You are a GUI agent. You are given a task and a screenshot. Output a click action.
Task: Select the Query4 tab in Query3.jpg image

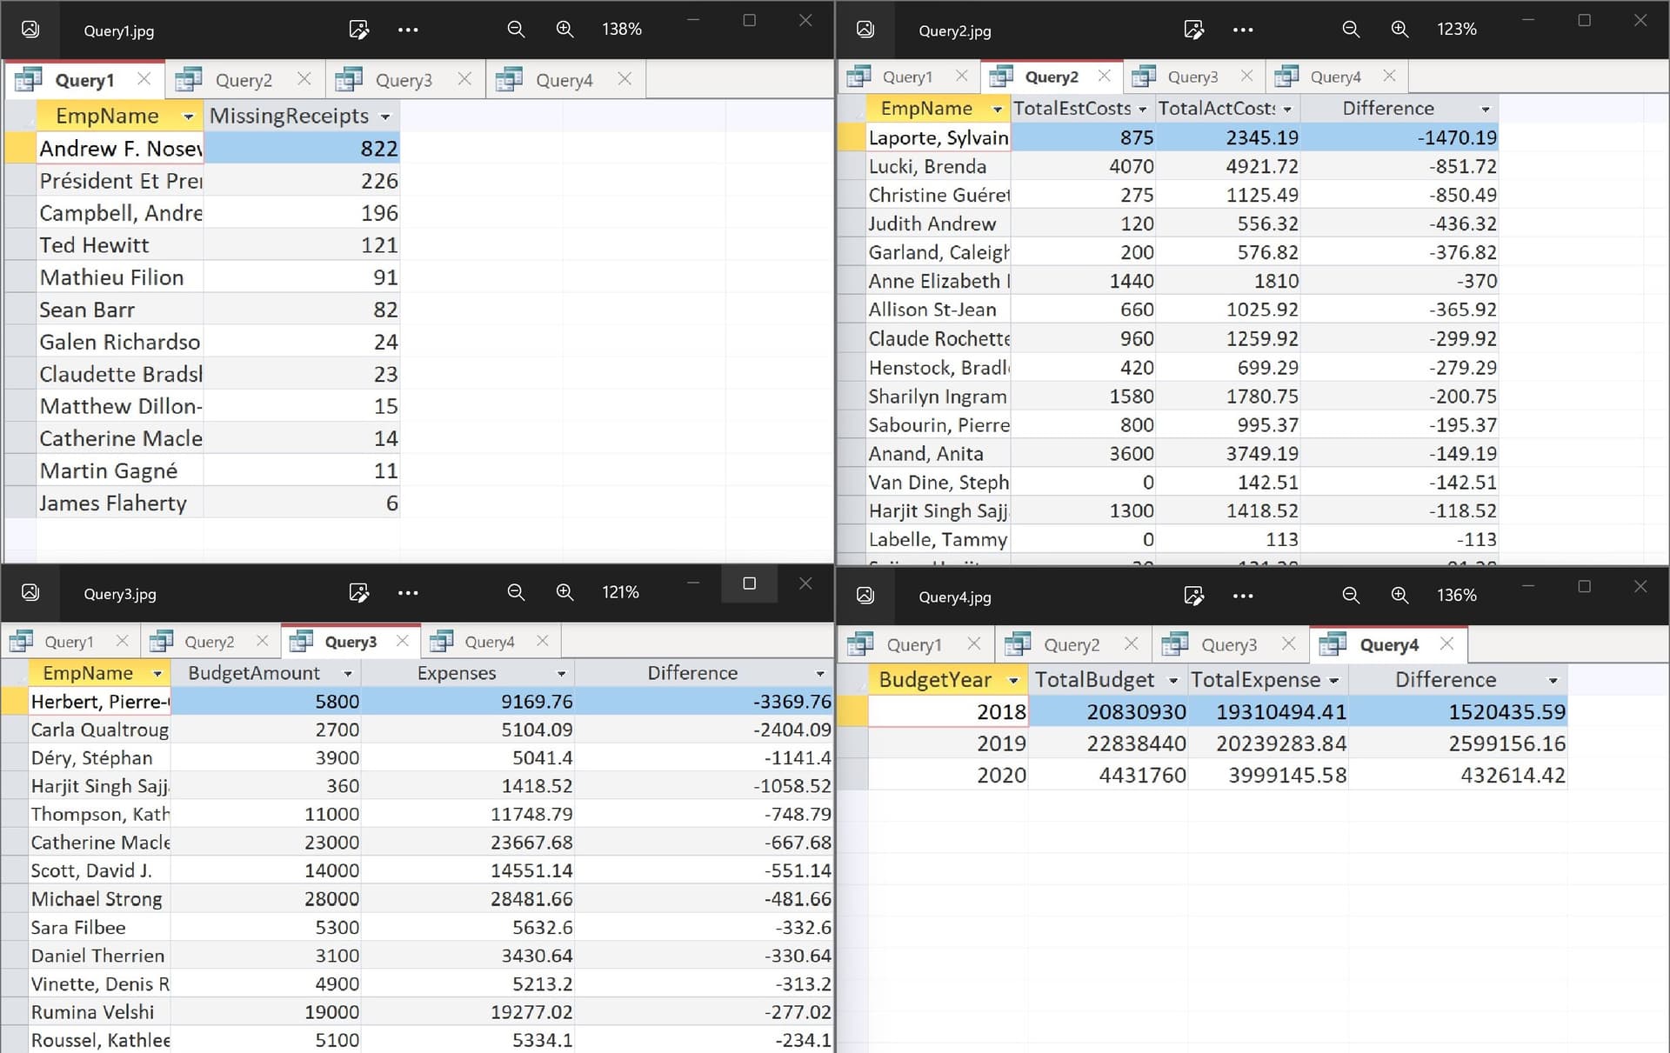point(490,642)
